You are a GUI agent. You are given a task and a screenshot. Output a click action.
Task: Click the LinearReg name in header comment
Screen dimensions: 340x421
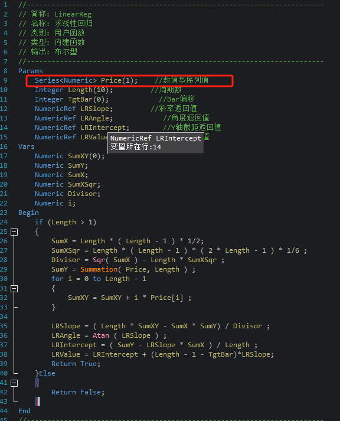(73, 14)
